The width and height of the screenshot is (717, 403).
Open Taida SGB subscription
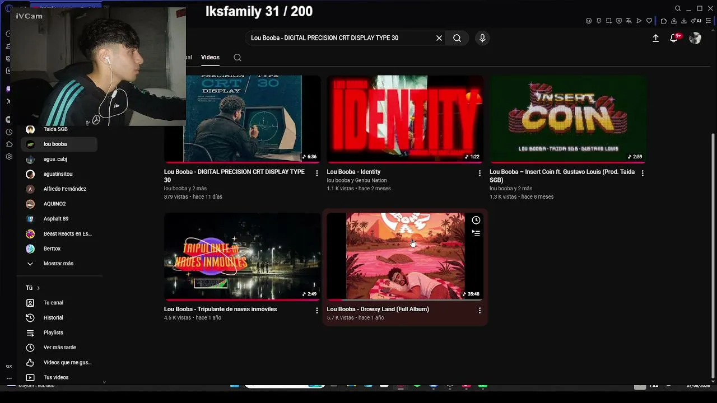pos(59,129)
